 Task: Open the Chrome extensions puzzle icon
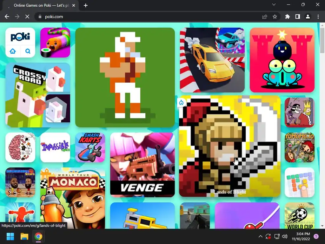tap(288, 17)
